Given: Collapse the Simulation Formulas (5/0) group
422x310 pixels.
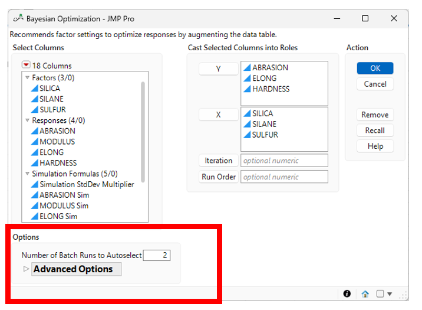Looking at the screenshot, I should pos(27,174).
